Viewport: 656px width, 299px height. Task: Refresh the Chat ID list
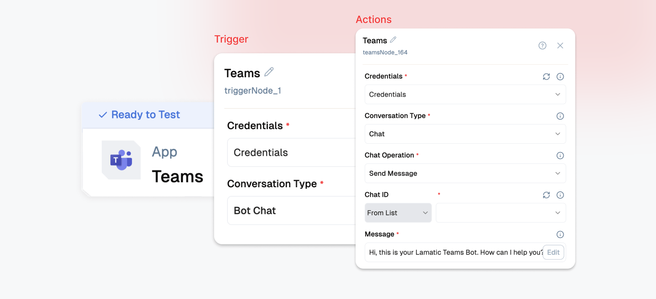click(546, 195)
